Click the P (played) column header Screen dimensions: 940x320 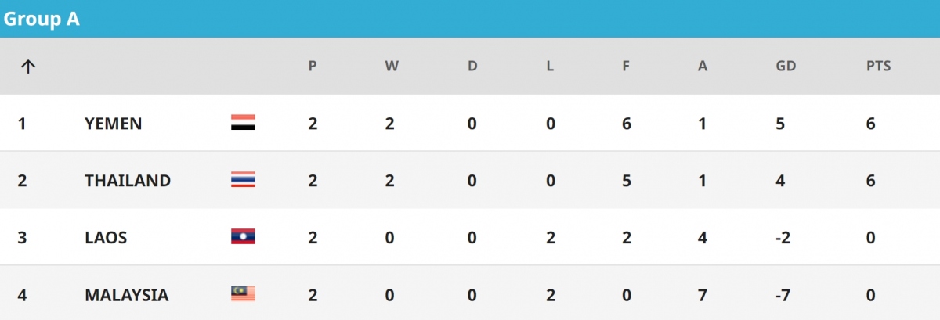pyautogui.click(x=313, y=67)
